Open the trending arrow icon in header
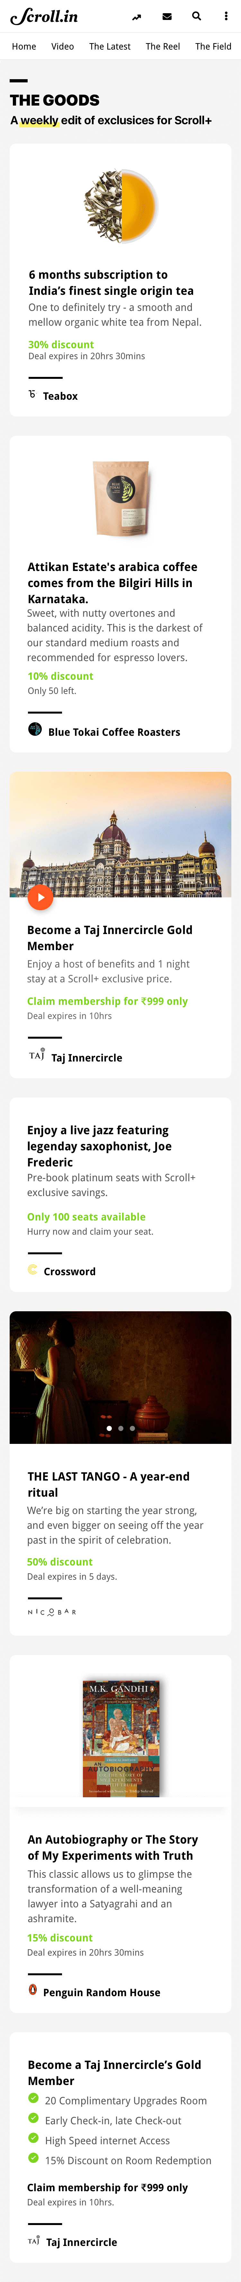 [137, 17]
